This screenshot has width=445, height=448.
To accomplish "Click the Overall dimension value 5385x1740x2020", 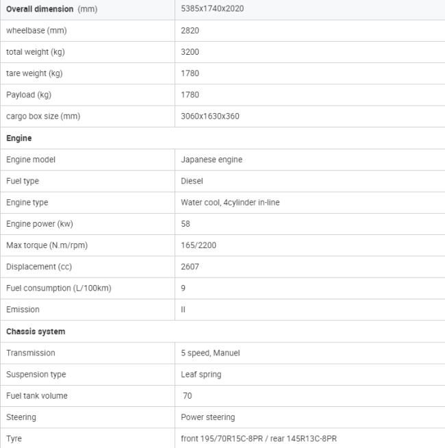I will click(212, 9).
